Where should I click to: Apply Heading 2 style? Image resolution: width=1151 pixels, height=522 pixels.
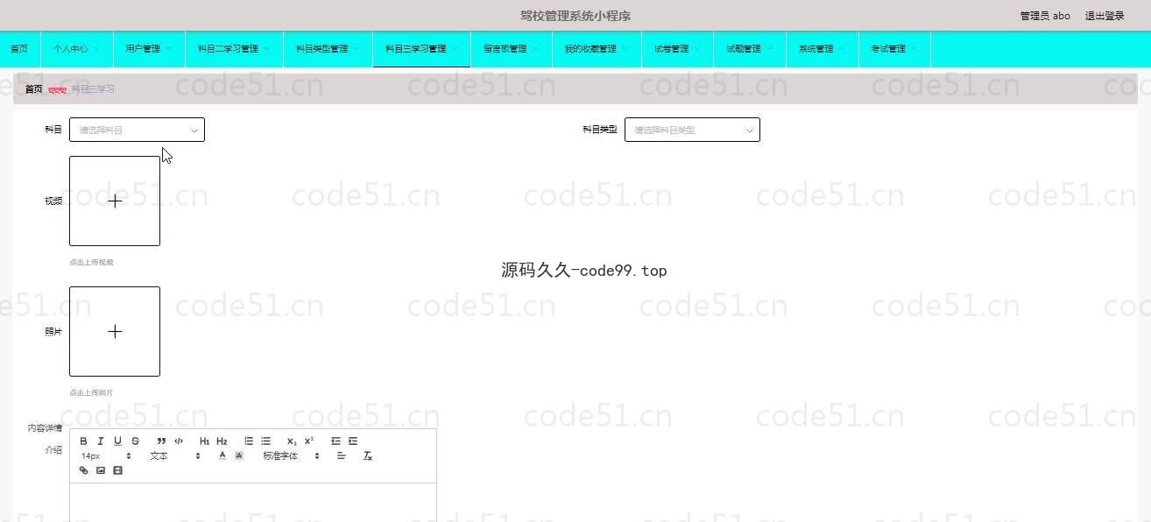coord(222,441)
